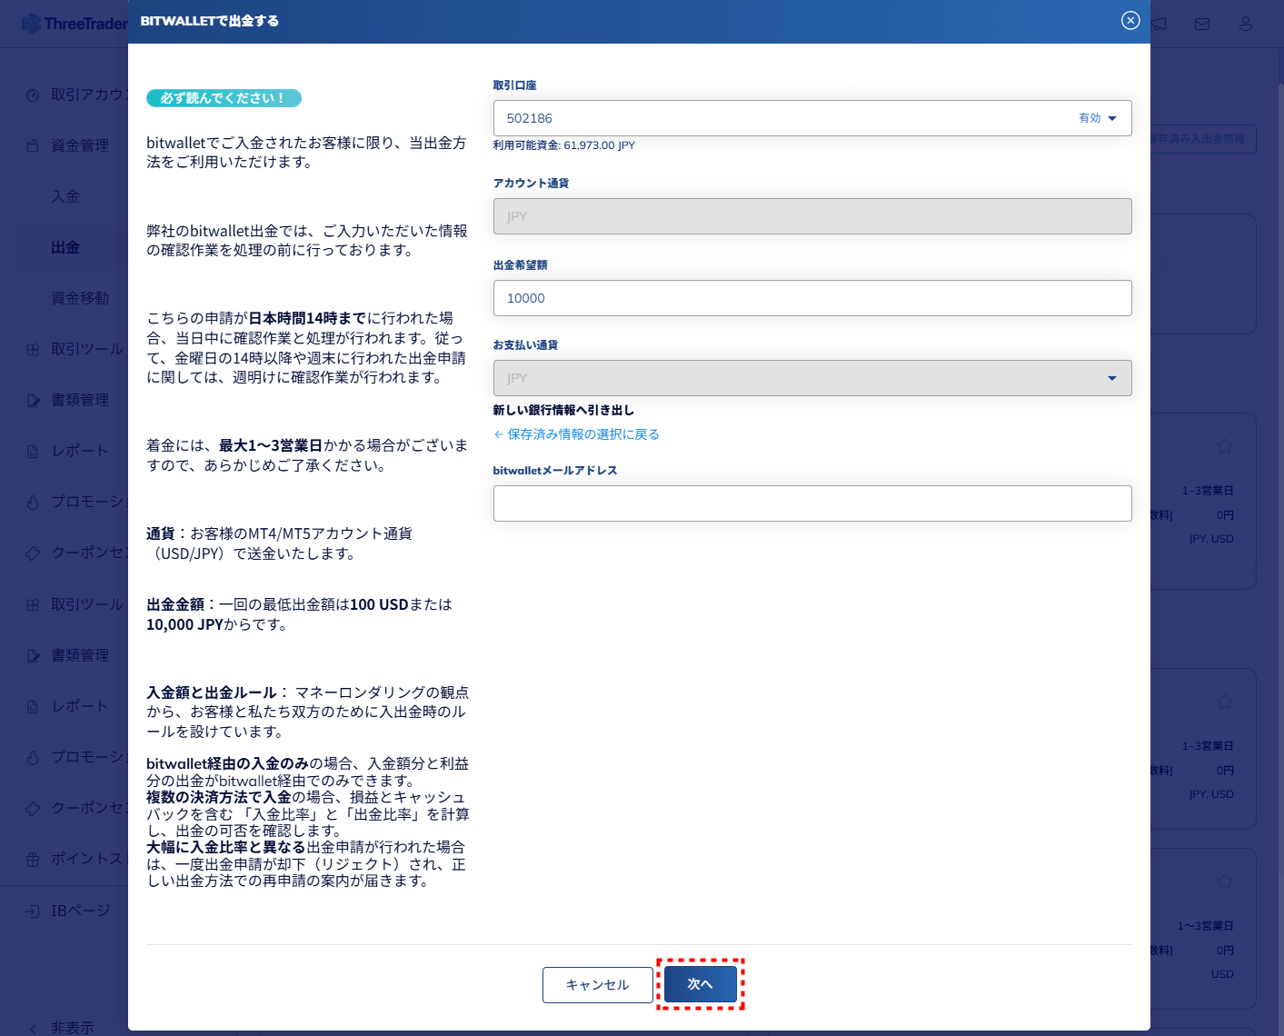Image resolution: width=1284 pixels, height=1036 pixels.
Task: Click favorite star on first 1~3営業日 card
Action: pos(1225,445)
